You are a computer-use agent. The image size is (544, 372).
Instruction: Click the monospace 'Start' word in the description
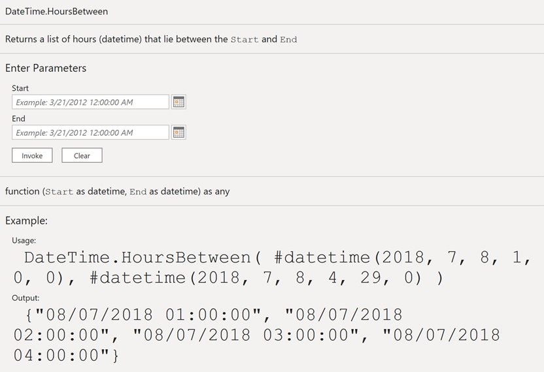coord(245,40)
